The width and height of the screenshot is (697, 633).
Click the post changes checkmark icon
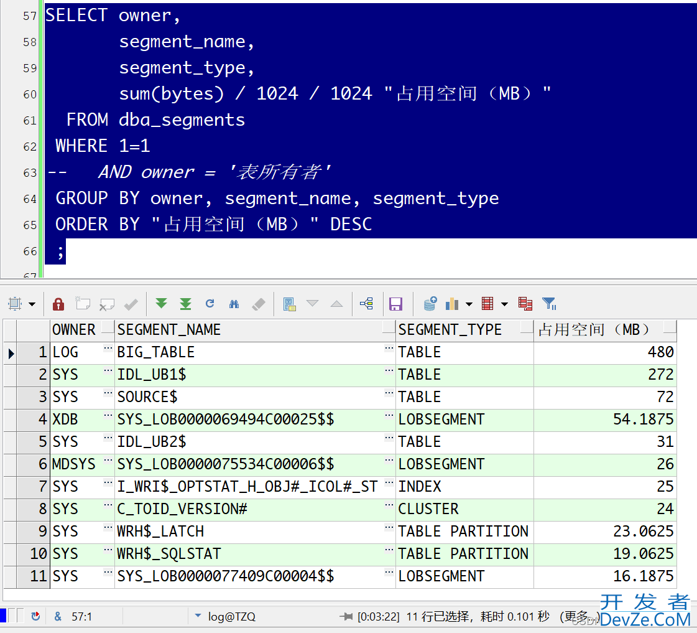click(x=131, y=304)
